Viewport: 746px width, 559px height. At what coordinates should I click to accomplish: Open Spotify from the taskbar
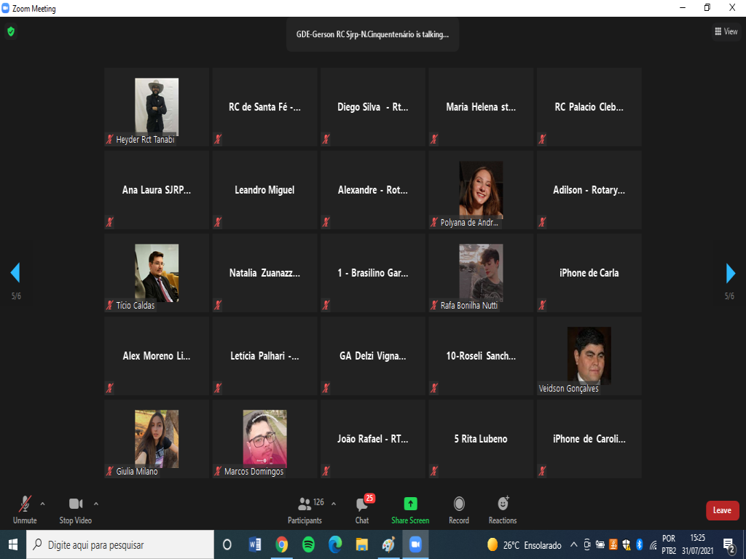(x=308, y=544)
